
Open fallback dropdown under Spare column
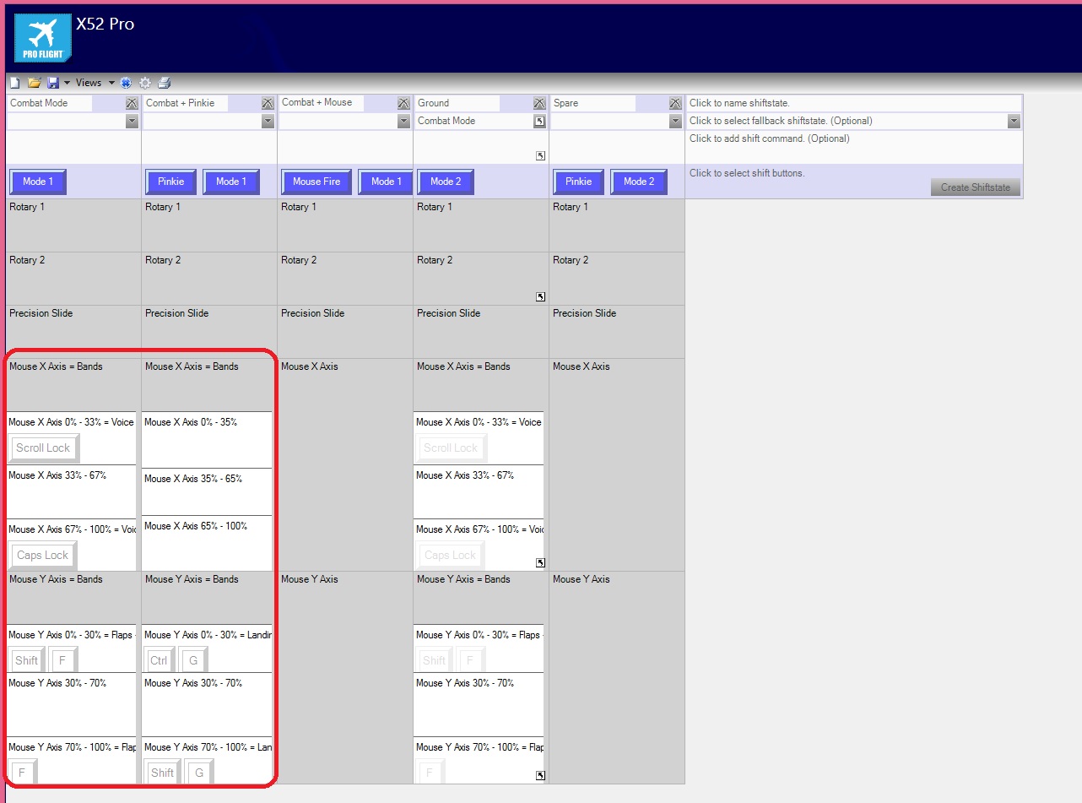675,122
